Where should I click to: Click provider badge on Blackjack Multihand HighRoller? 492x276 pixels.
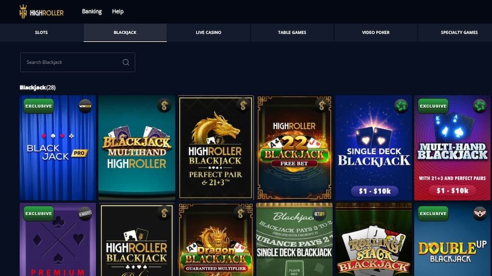coord(164,105)
